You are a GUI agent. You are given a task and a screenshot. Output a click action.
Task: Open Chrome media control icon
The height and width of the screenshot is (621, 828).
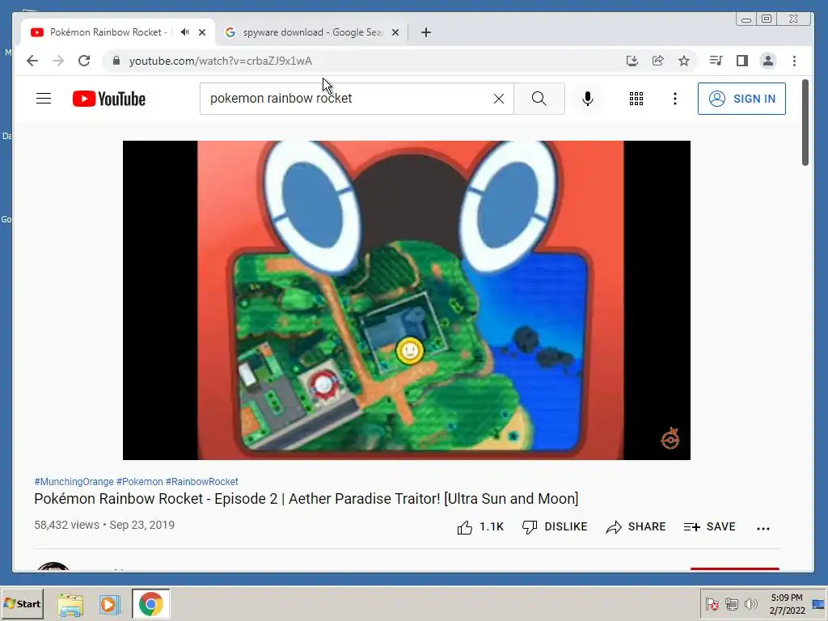pos(716,61)
